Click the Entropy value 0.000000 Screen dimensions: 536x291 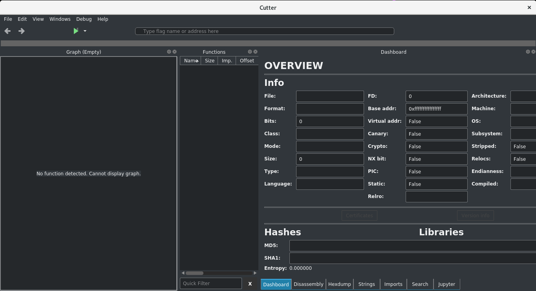[300, 268]
